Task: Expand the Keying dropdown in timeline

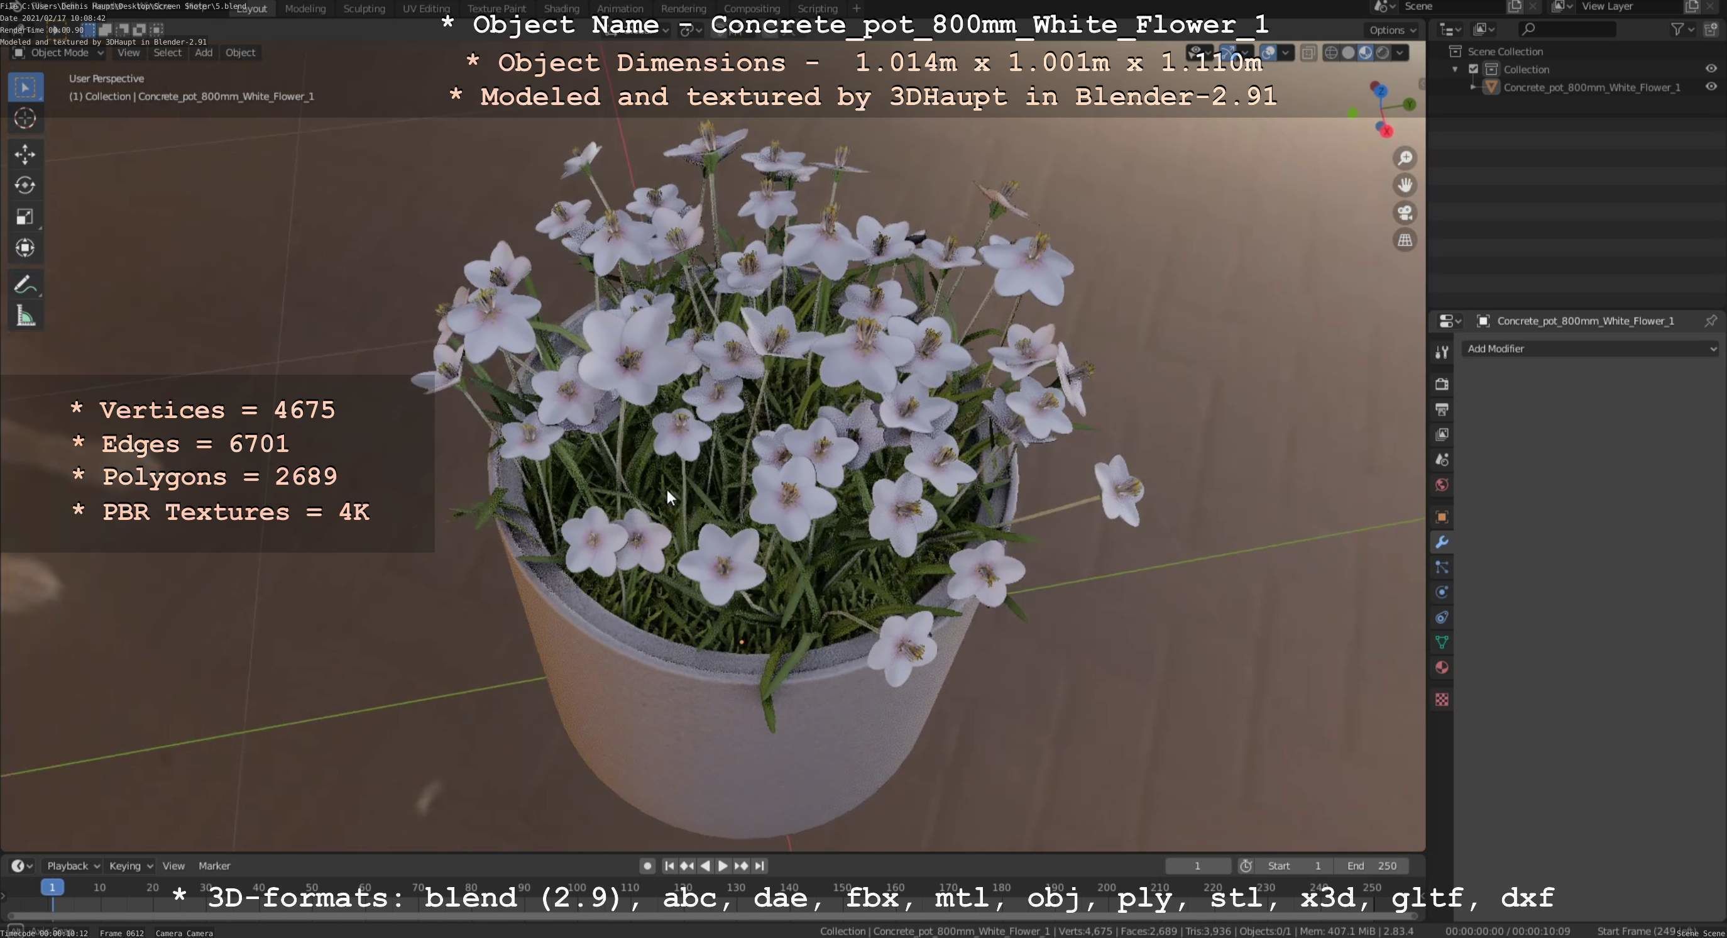Action: click(130, 866)
